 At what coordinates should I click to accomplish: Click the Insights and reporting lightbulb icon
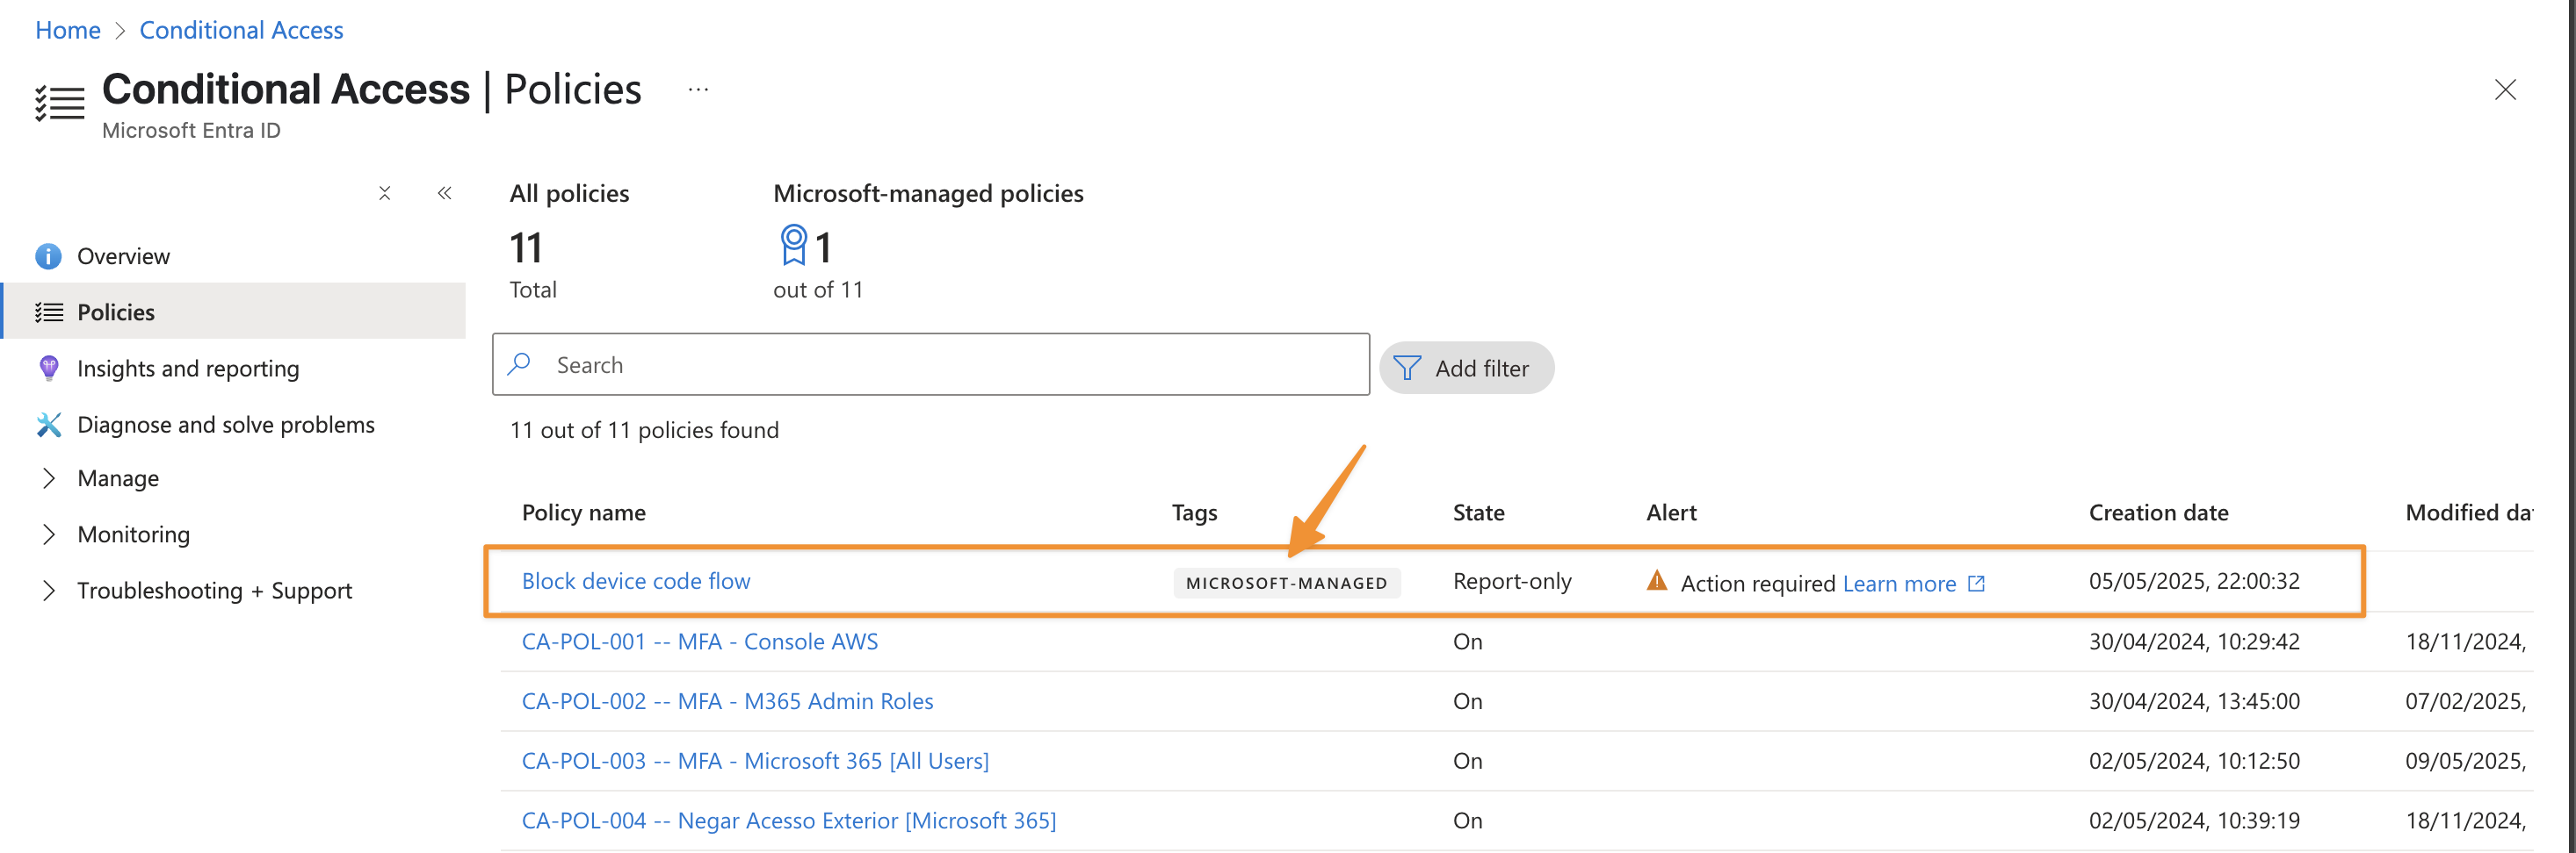point(48,369)
